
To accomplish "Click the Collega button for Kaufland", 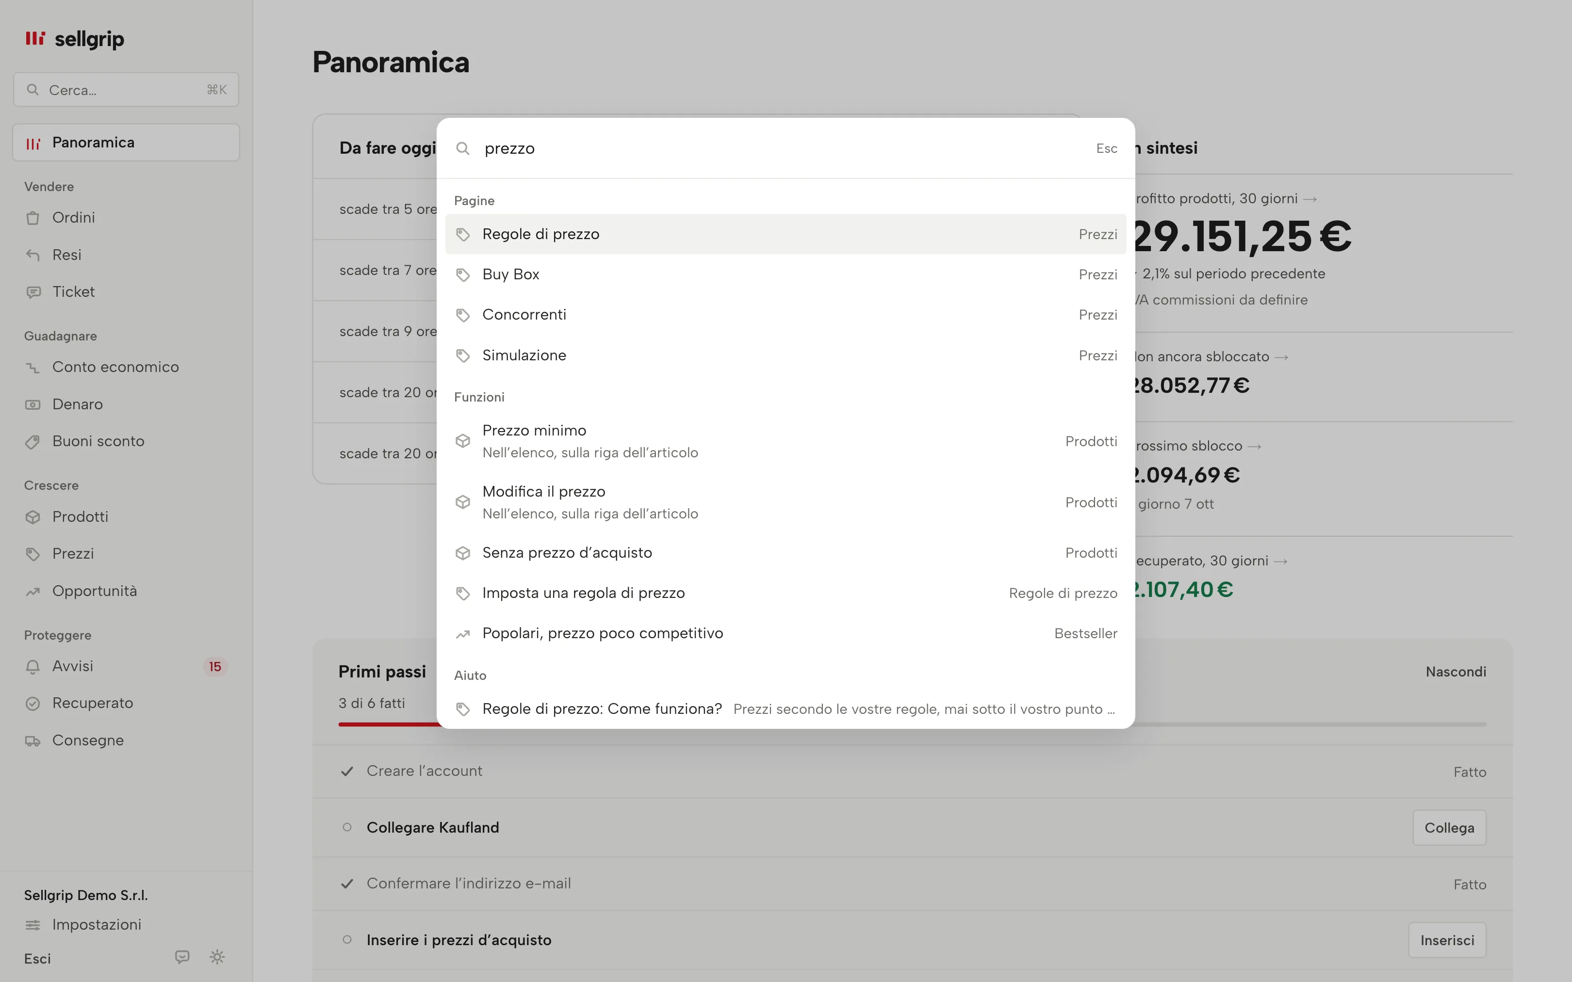I will pyautogui.click(x=1449, y=827).
